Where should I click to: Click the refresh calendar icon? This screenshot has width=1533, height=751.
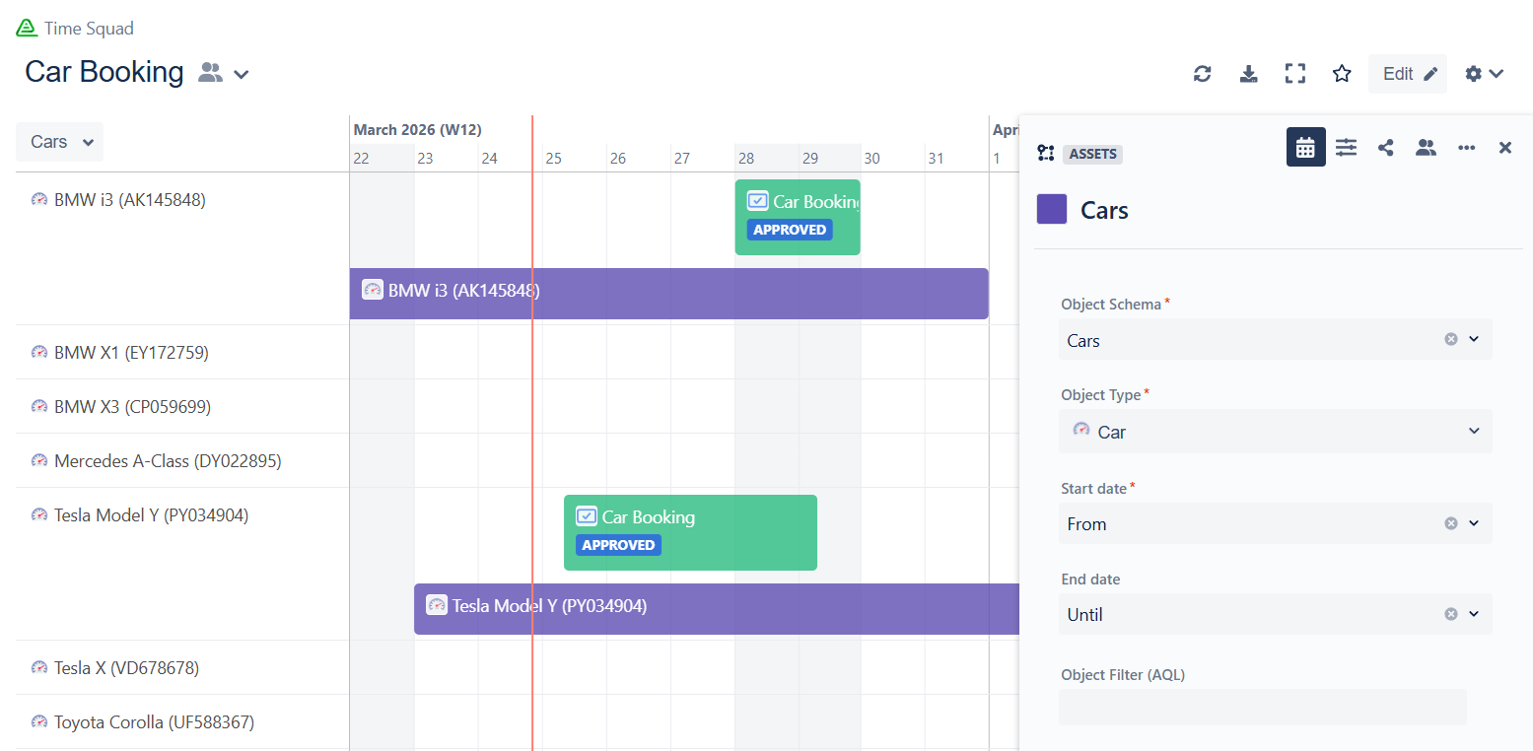tap(1202, 74)
